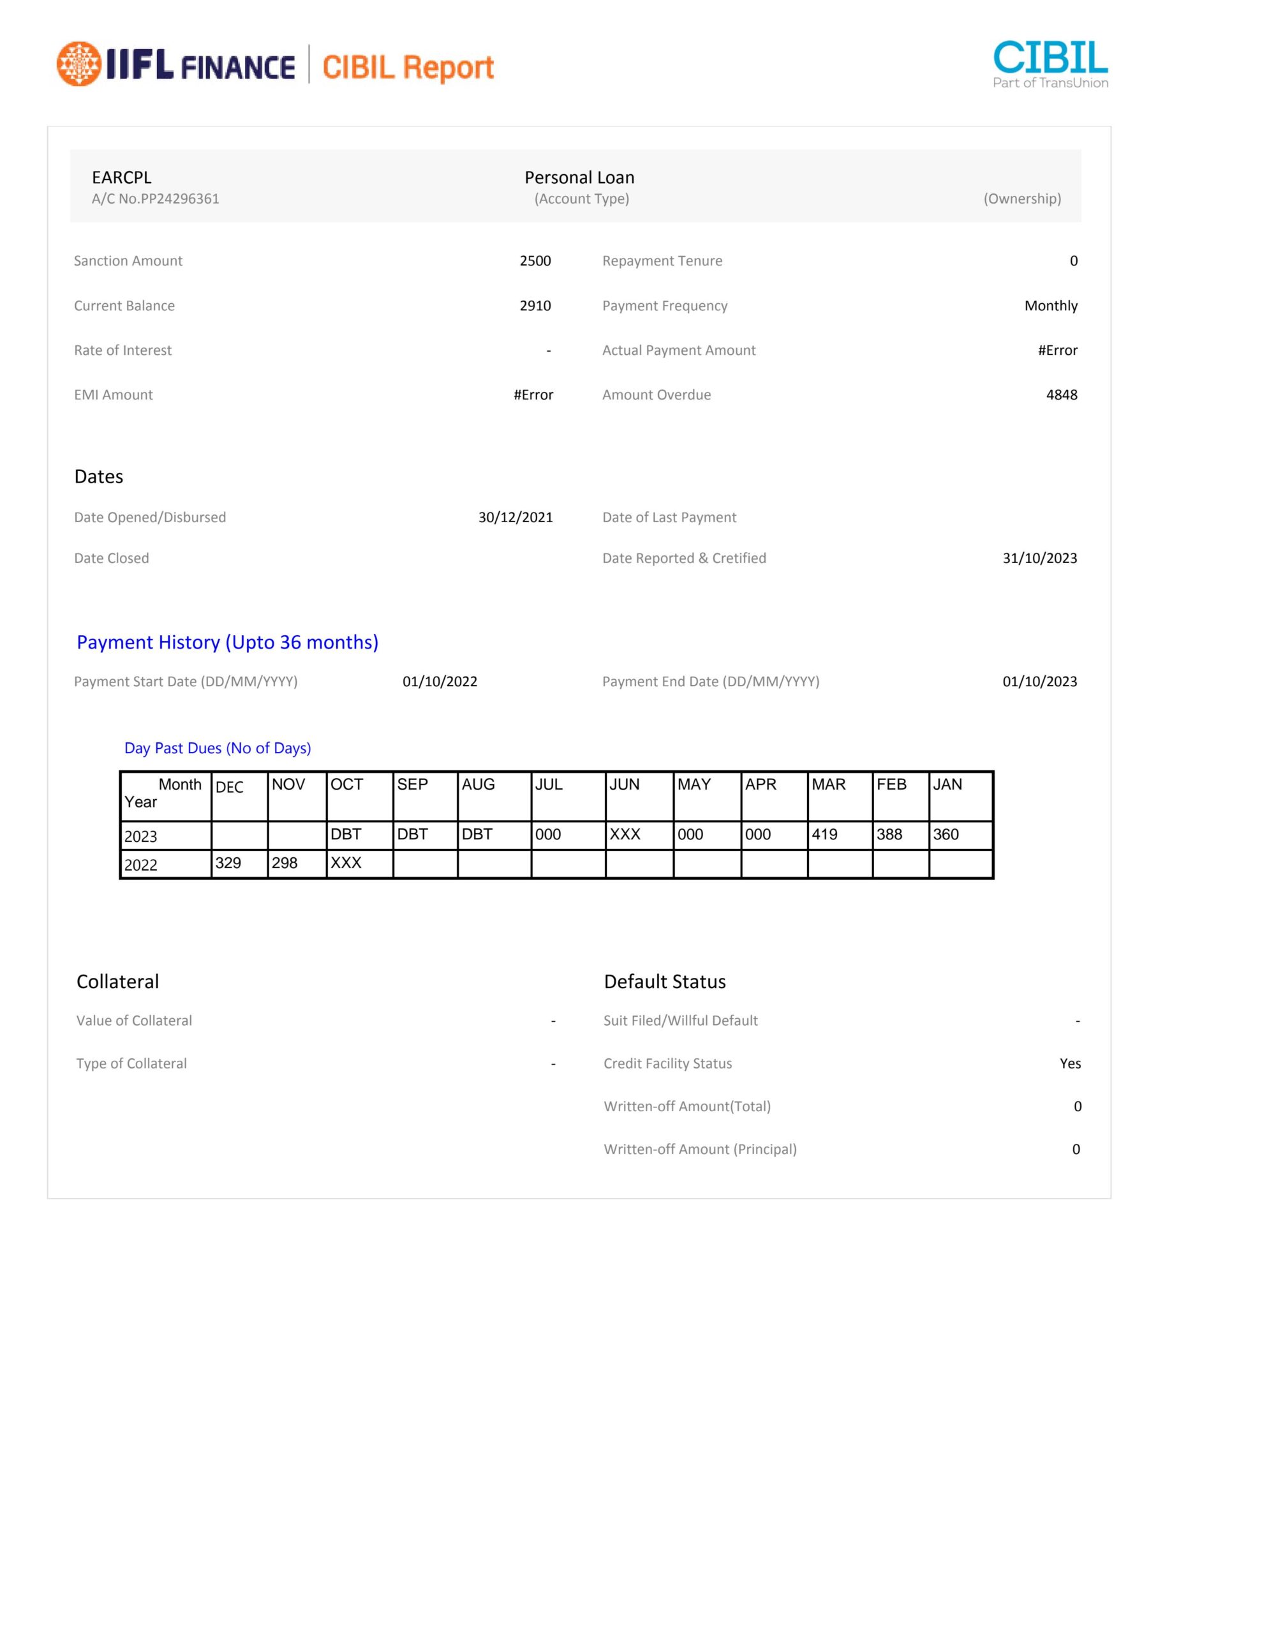Screen dimensions: 1262x1634
Task: Select the Sanction Amount value 2500
Action: pos(535,260)
